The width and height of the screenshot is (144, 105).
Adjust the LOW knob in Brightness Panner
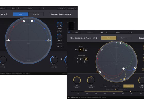point(77,80)
